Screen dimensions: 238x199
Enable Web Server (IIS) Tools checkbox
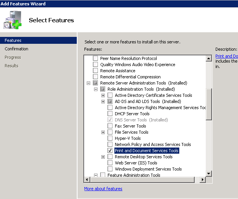click(110, 163)
